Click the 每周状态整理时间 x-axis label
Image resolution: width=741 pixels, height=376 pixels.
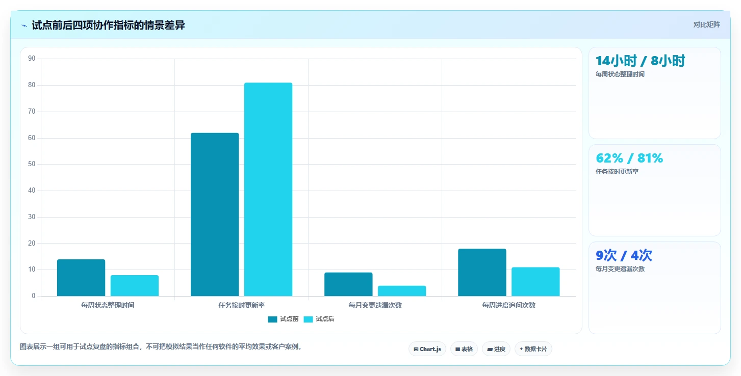(108, 306)
